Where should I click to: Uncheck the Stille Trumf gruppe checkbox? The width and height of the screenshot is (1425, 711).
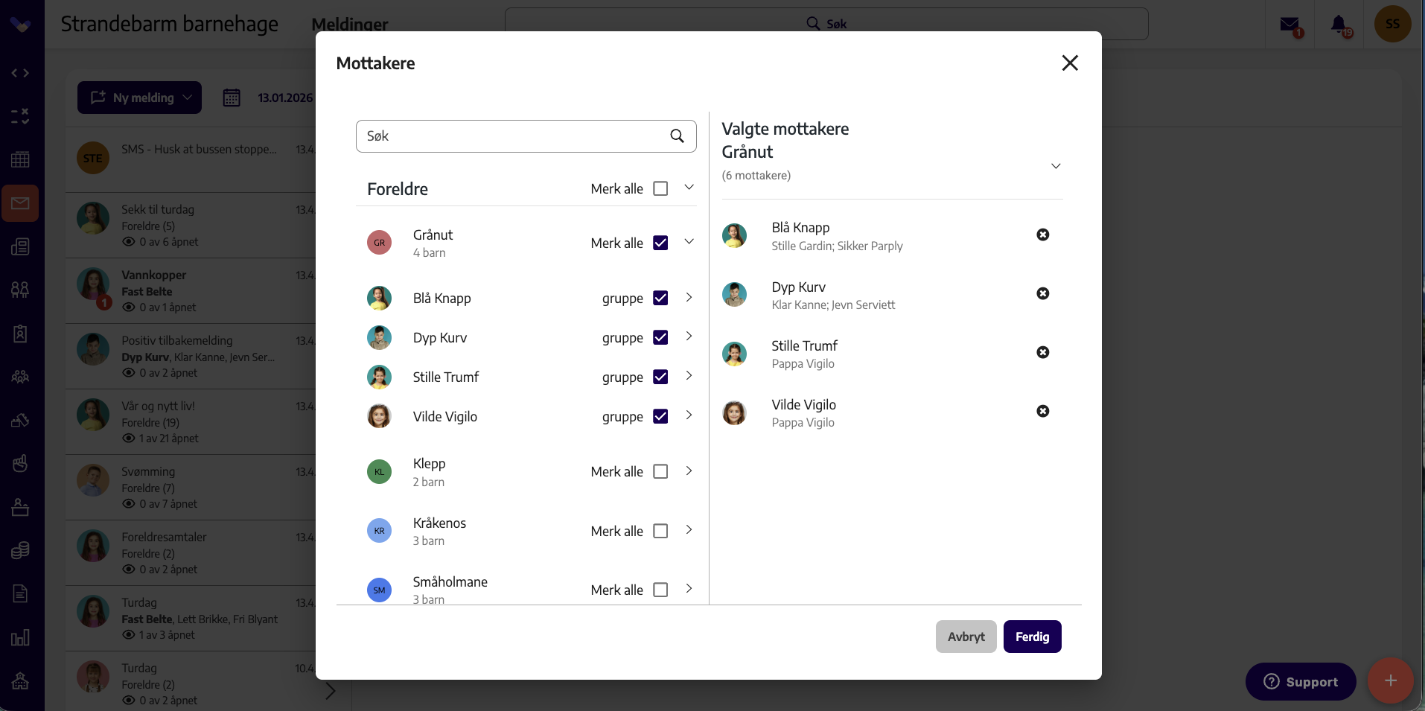pos(660,377)
